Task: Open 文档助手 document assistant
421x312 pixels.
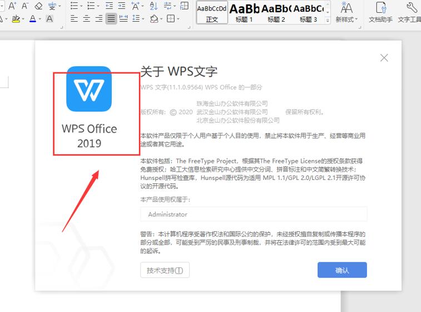Action: click(x=380, y=12)
